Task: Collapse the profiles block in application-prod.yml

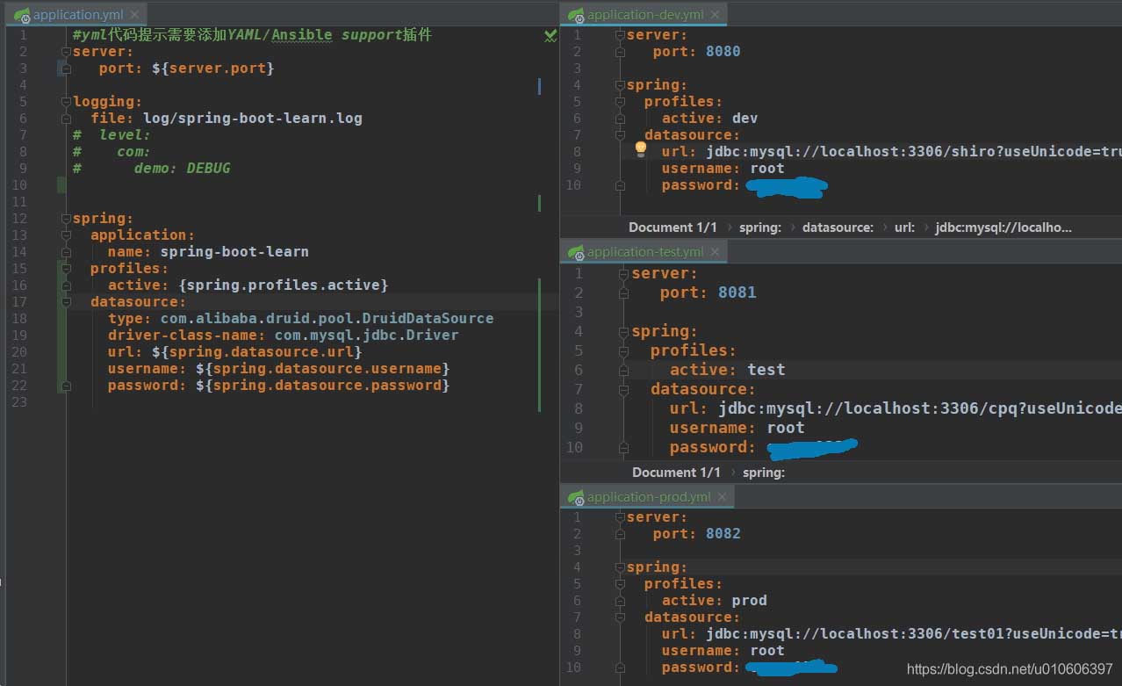Action: tap(620, 583)
